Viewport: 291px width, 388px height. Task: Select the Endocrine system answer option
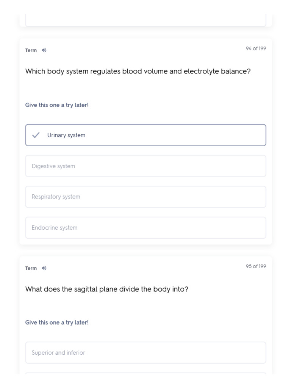[145, 228]
